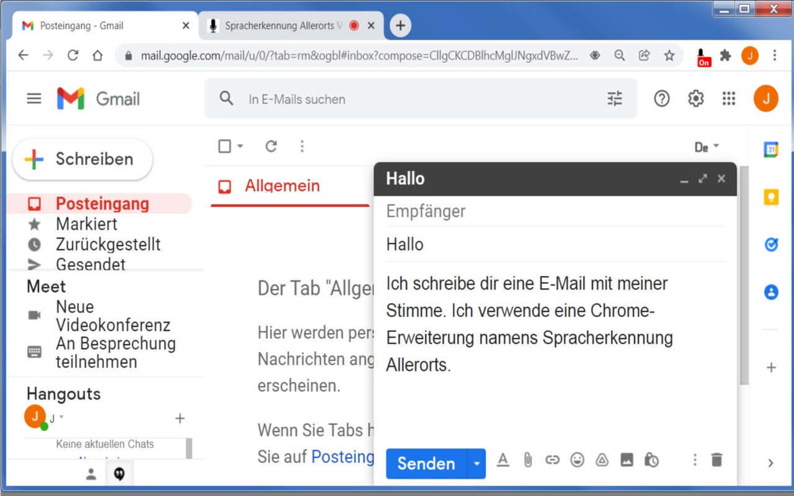Open Google Keep side panel
Screen dimensions: 794x496
click(x=771, y=197)
